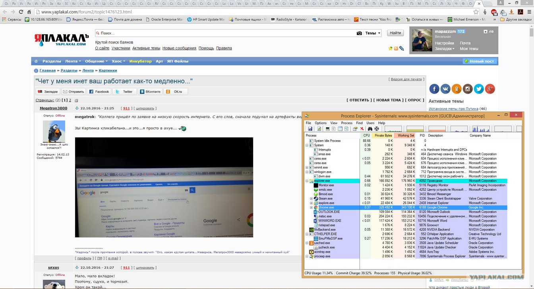Click the posted Google screen photo thumbnail
Viewport: 534px width, 289px height.
coord(164,187)
